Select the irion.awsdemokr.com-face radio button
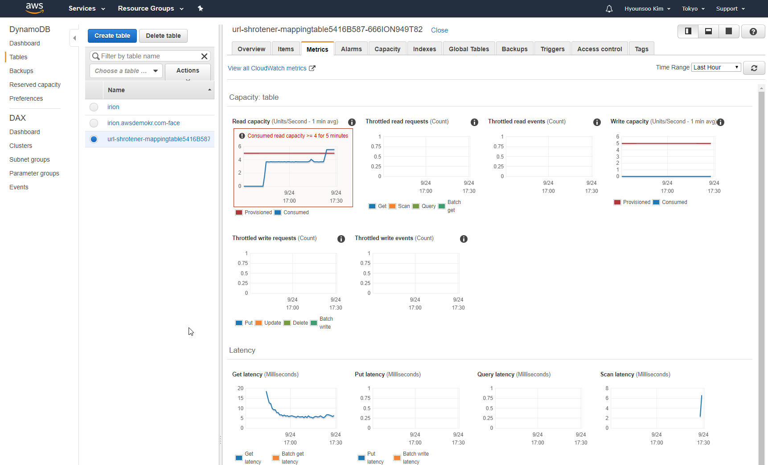768x465 pixels. point(94,123)
